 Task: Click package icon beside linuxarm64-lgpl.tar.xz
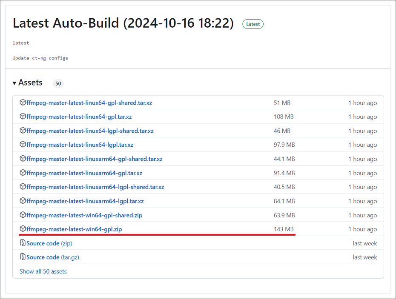coord(23,201)
